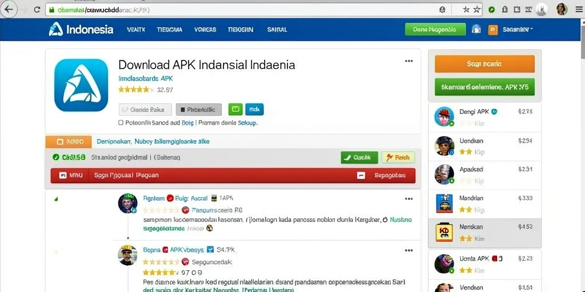
Task: Open the Boig link
Action: [187, 123]
